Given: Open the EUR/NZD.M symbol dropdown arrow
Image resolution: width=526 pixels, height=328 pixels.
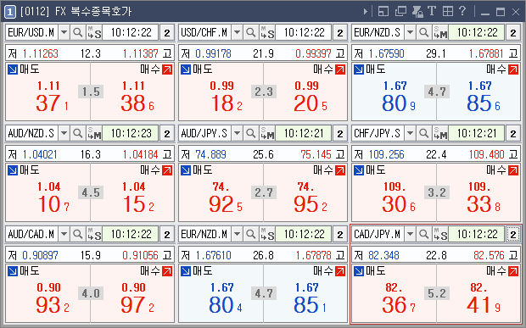Looking at the screenshot, I should coord(238,234).
